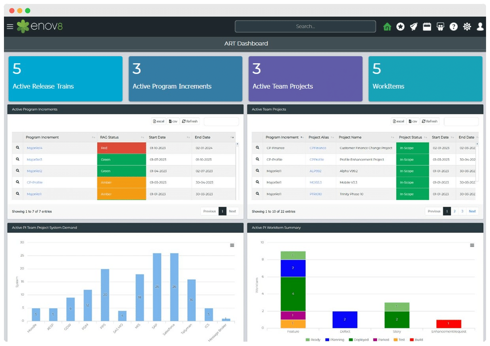Click the rocket icon in header

413,26
